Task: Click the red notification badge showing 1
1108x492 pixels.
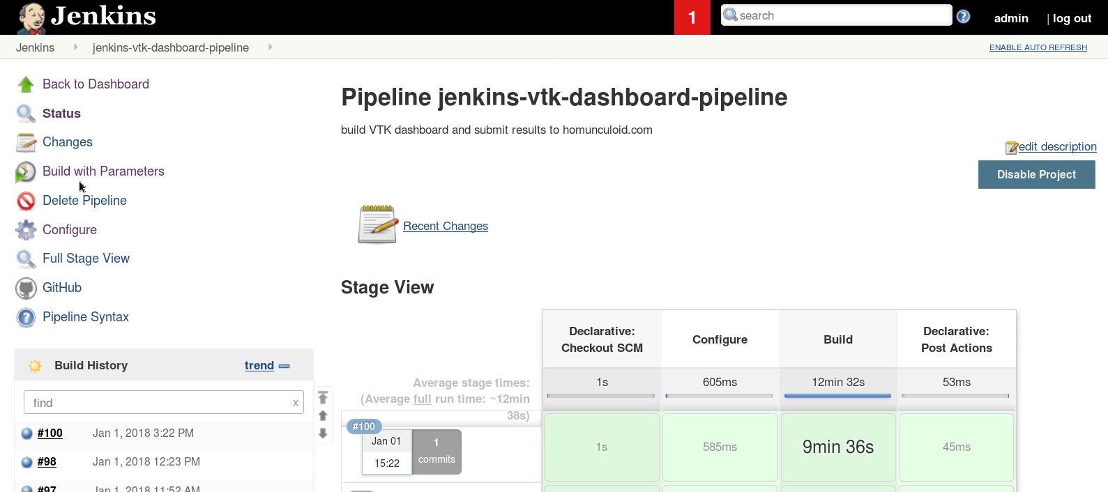Action: [x=692, y=17]
